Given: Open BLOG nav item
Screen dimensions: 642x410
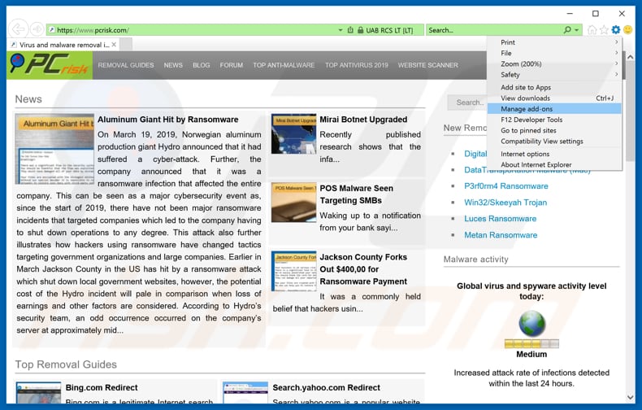Looking at the screenshot, I should click(201, 65).
